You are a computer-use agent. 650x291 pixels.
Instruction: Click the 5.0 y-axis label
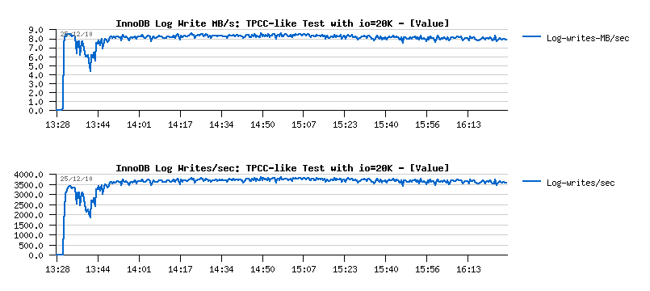[x=36, y=66]
